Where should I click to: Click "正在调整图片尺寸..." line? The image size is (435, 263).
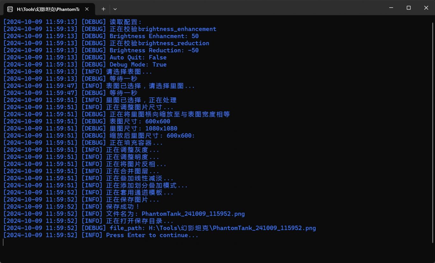(x=88, y=107)
